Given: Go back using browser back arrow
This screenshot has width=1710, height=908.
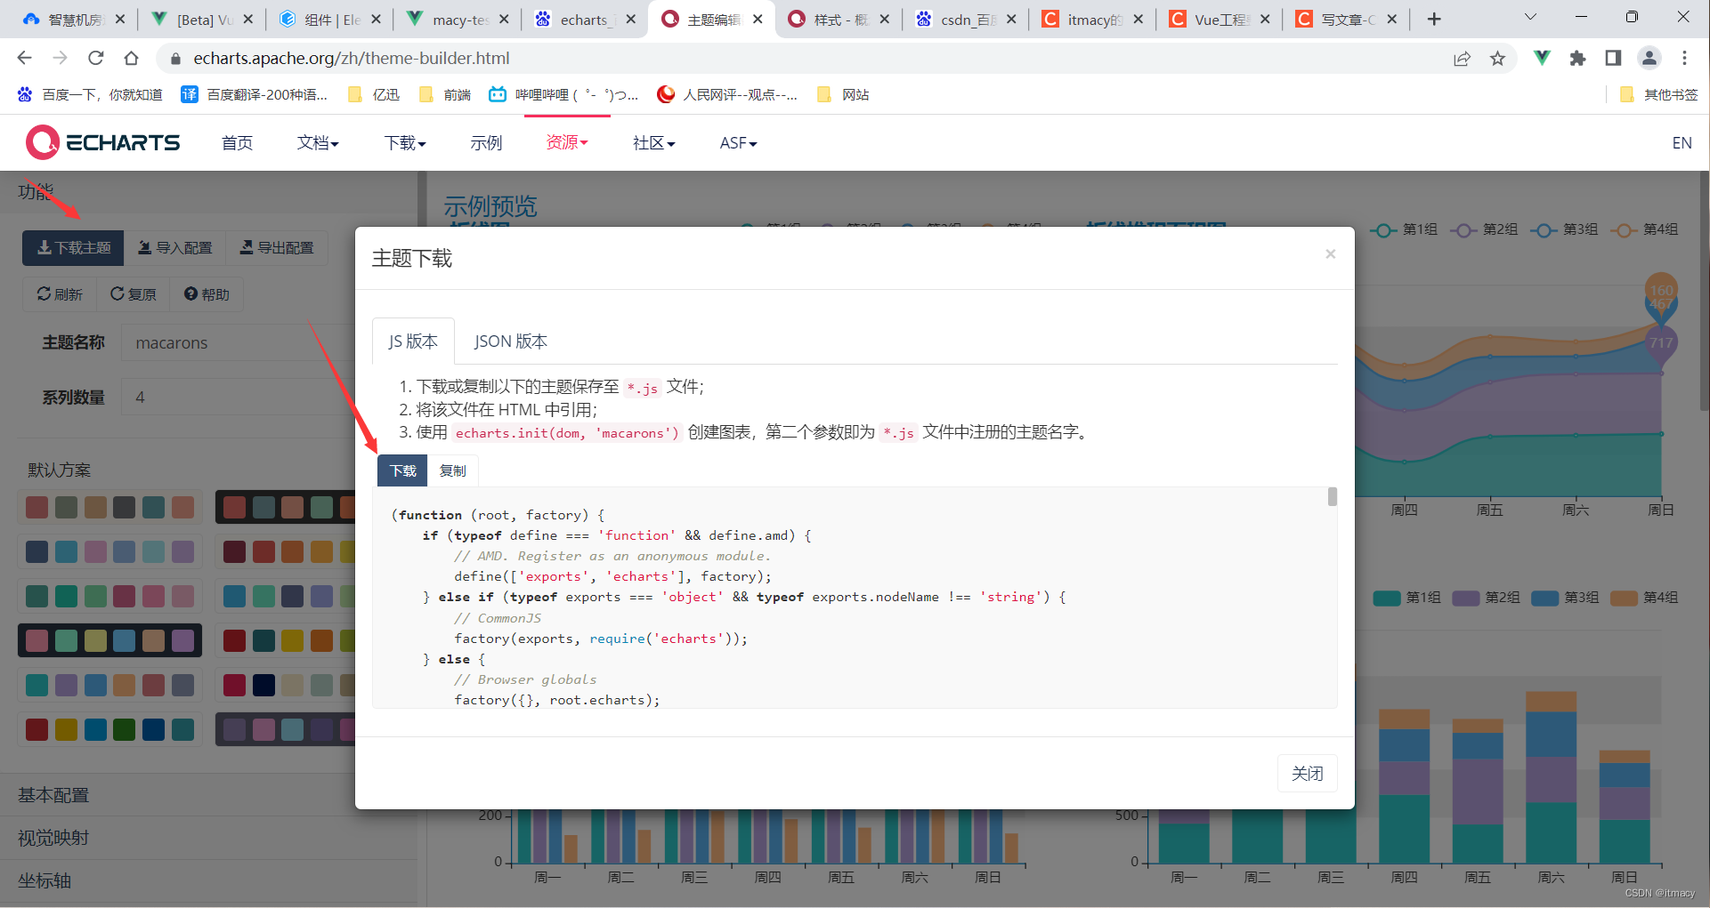Looking at the screenshot, I should click(x=24, y=58).
